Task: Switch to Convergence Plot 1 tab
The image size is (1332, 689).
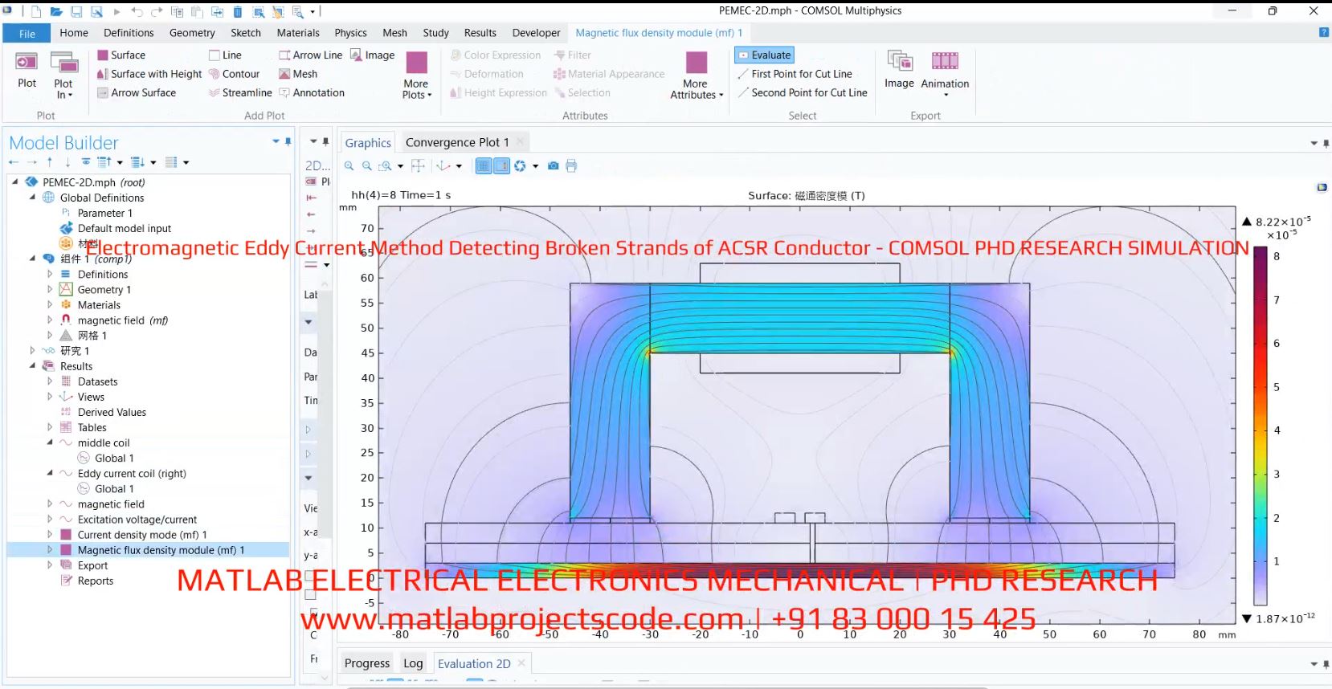Action: click(457, 142)
